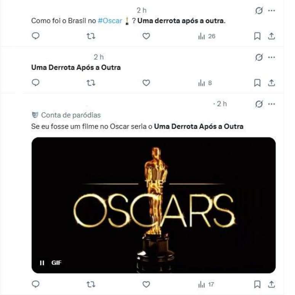Open more options on second tweet
Viewport: 295px width, 295px height.
pyautogui.click(x=271, y=57)
